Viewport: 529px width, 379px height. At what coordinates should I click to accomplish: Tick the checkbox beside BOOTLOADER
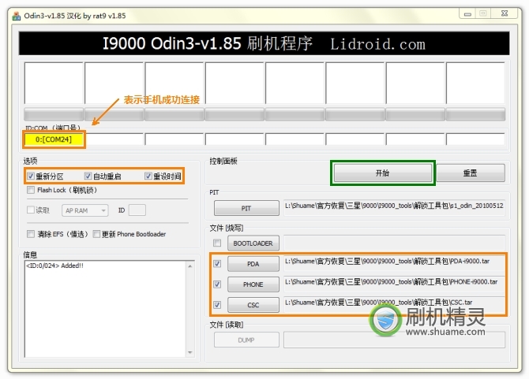217,243
